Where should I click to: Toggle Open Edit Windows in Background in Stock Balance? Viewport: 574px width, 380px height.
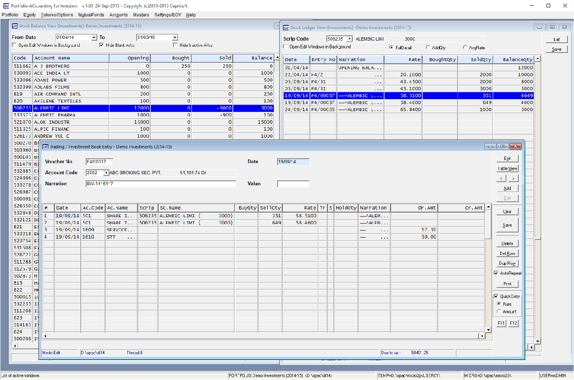pyautogui.click(x=14, y=45)
